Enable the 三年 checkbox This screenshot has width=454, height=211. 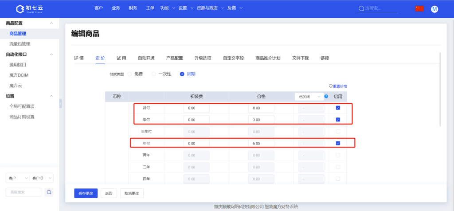pyautogui.click(x=338, y=167)
